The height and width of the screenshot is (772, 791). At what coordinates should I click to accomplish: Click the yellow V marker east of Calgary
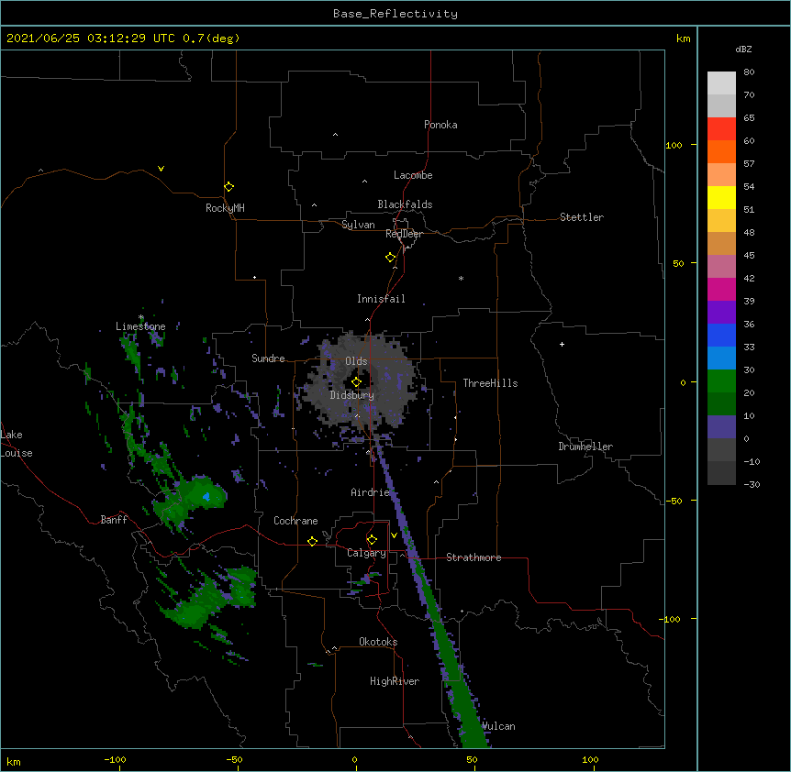pyautogui.click(x=394, y=535)
